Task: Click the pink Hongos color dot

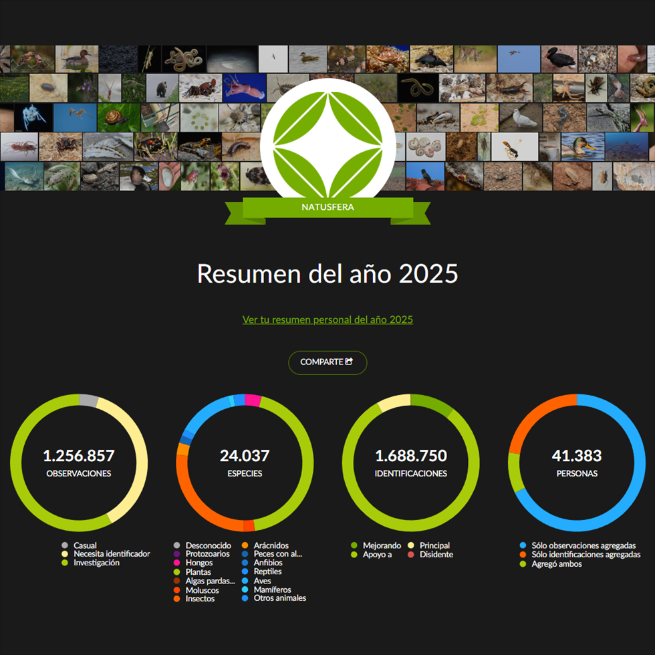Action: click(x=177, y=563)
